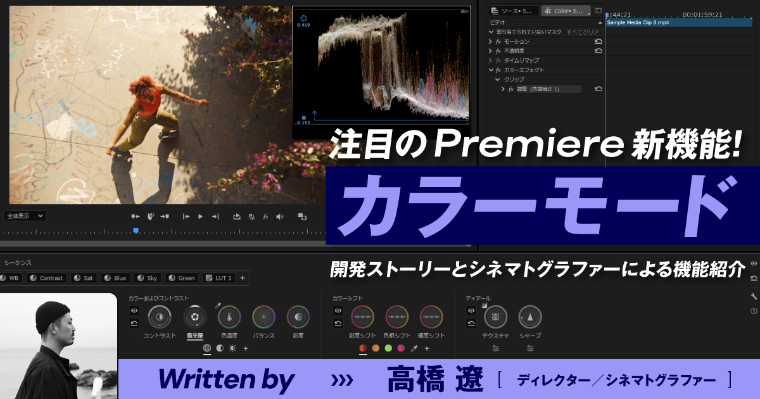Reset the モーション effect
The image size is (760, 399).
pos(598,41)
